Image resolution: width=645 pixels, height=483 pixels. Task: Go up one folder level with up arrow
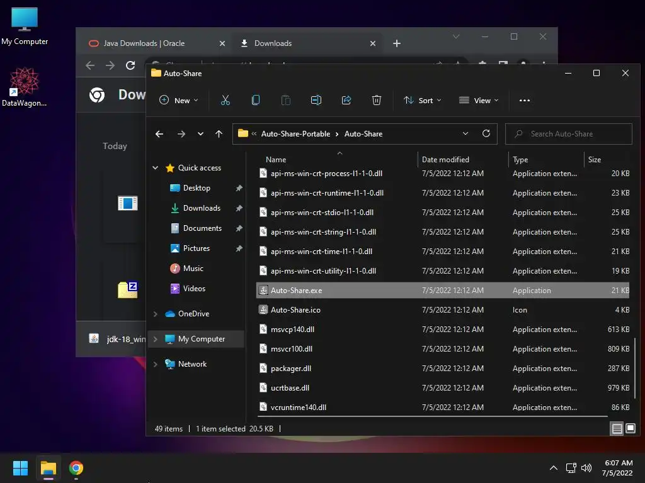coord(219,134)
